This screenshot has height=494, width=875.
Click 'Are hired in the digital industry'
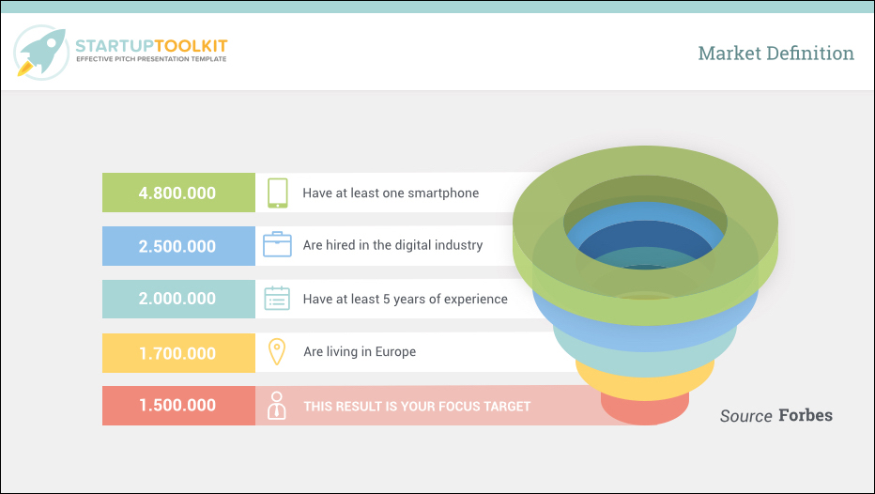[392, 245]
